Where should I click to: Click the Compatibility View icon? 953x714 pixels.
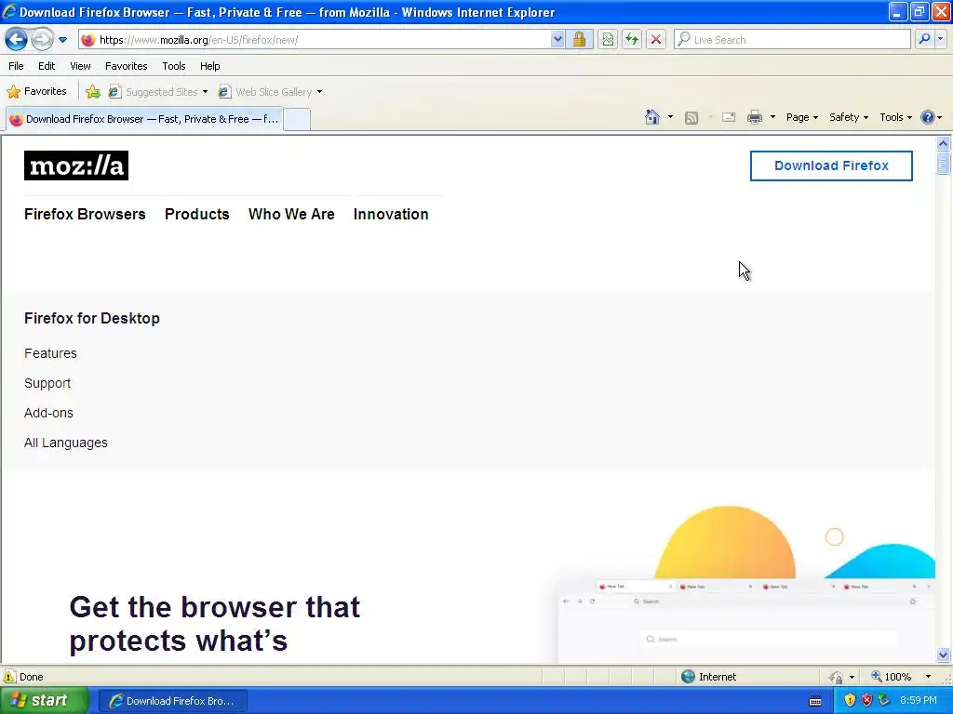(607, 40)
